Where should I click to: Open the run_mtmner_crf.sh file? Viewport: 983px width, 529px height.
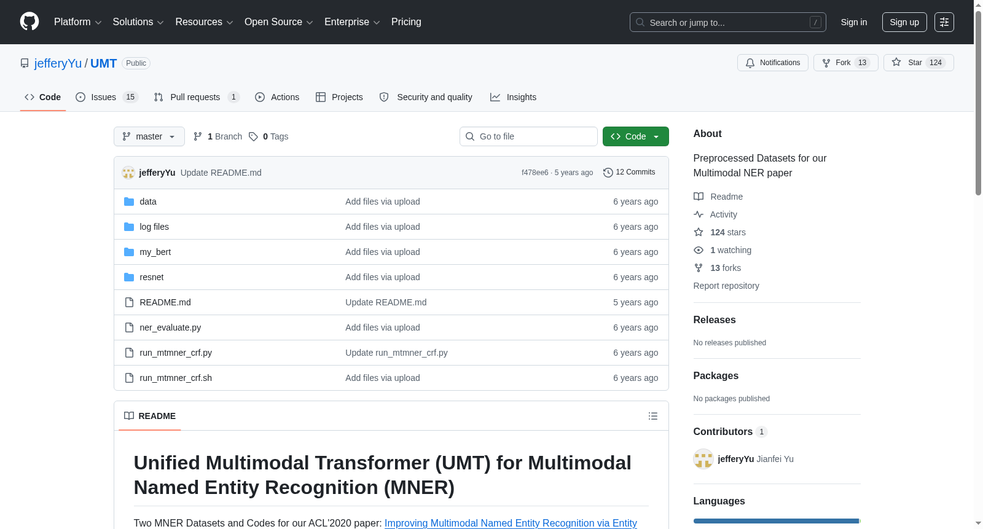pos(176,378)
